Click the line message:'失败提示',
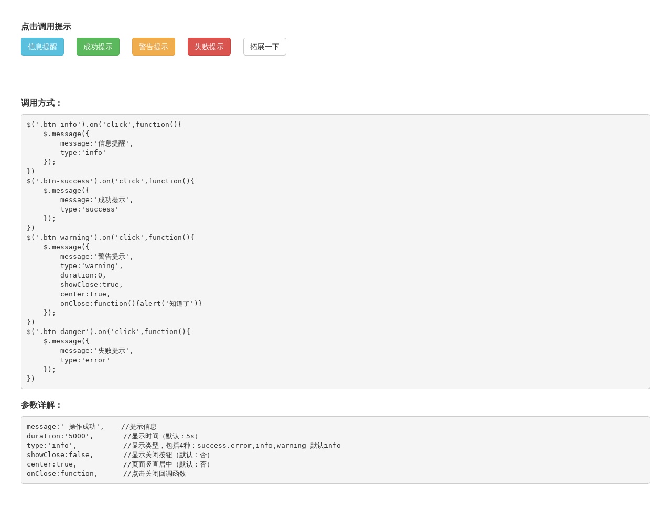 click(x=97, y=351)
